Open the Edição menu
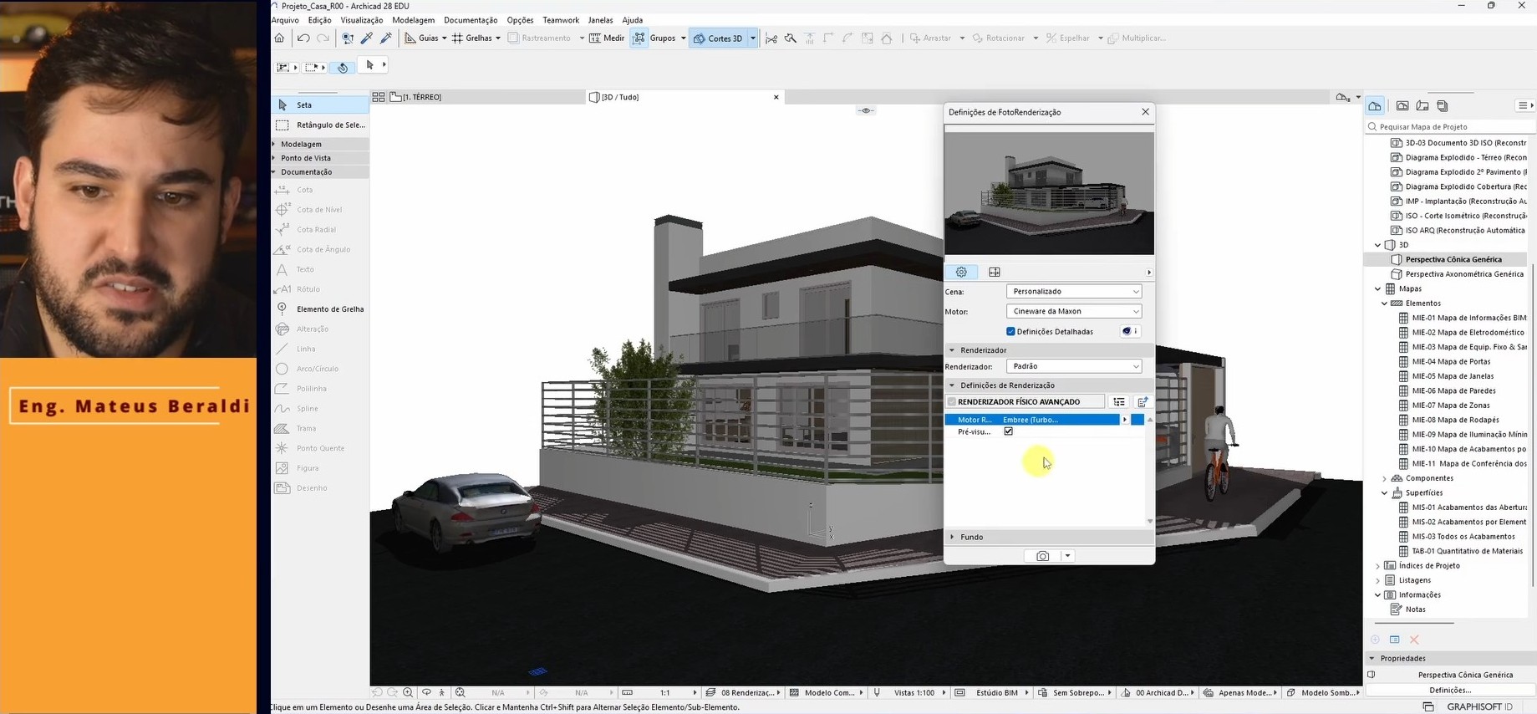Image resolution: width=1537 pixels, height=714 pixels. [x=319, y=20]
